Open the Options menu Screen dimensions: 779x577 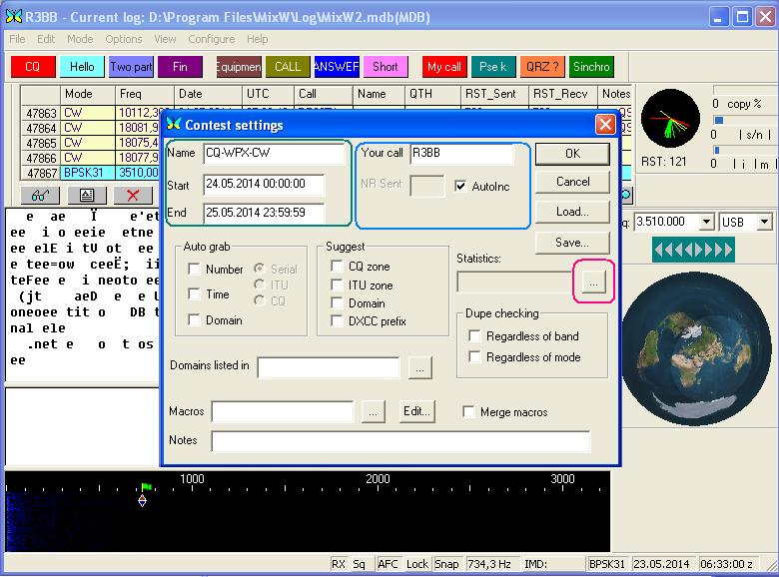(124, 39)
